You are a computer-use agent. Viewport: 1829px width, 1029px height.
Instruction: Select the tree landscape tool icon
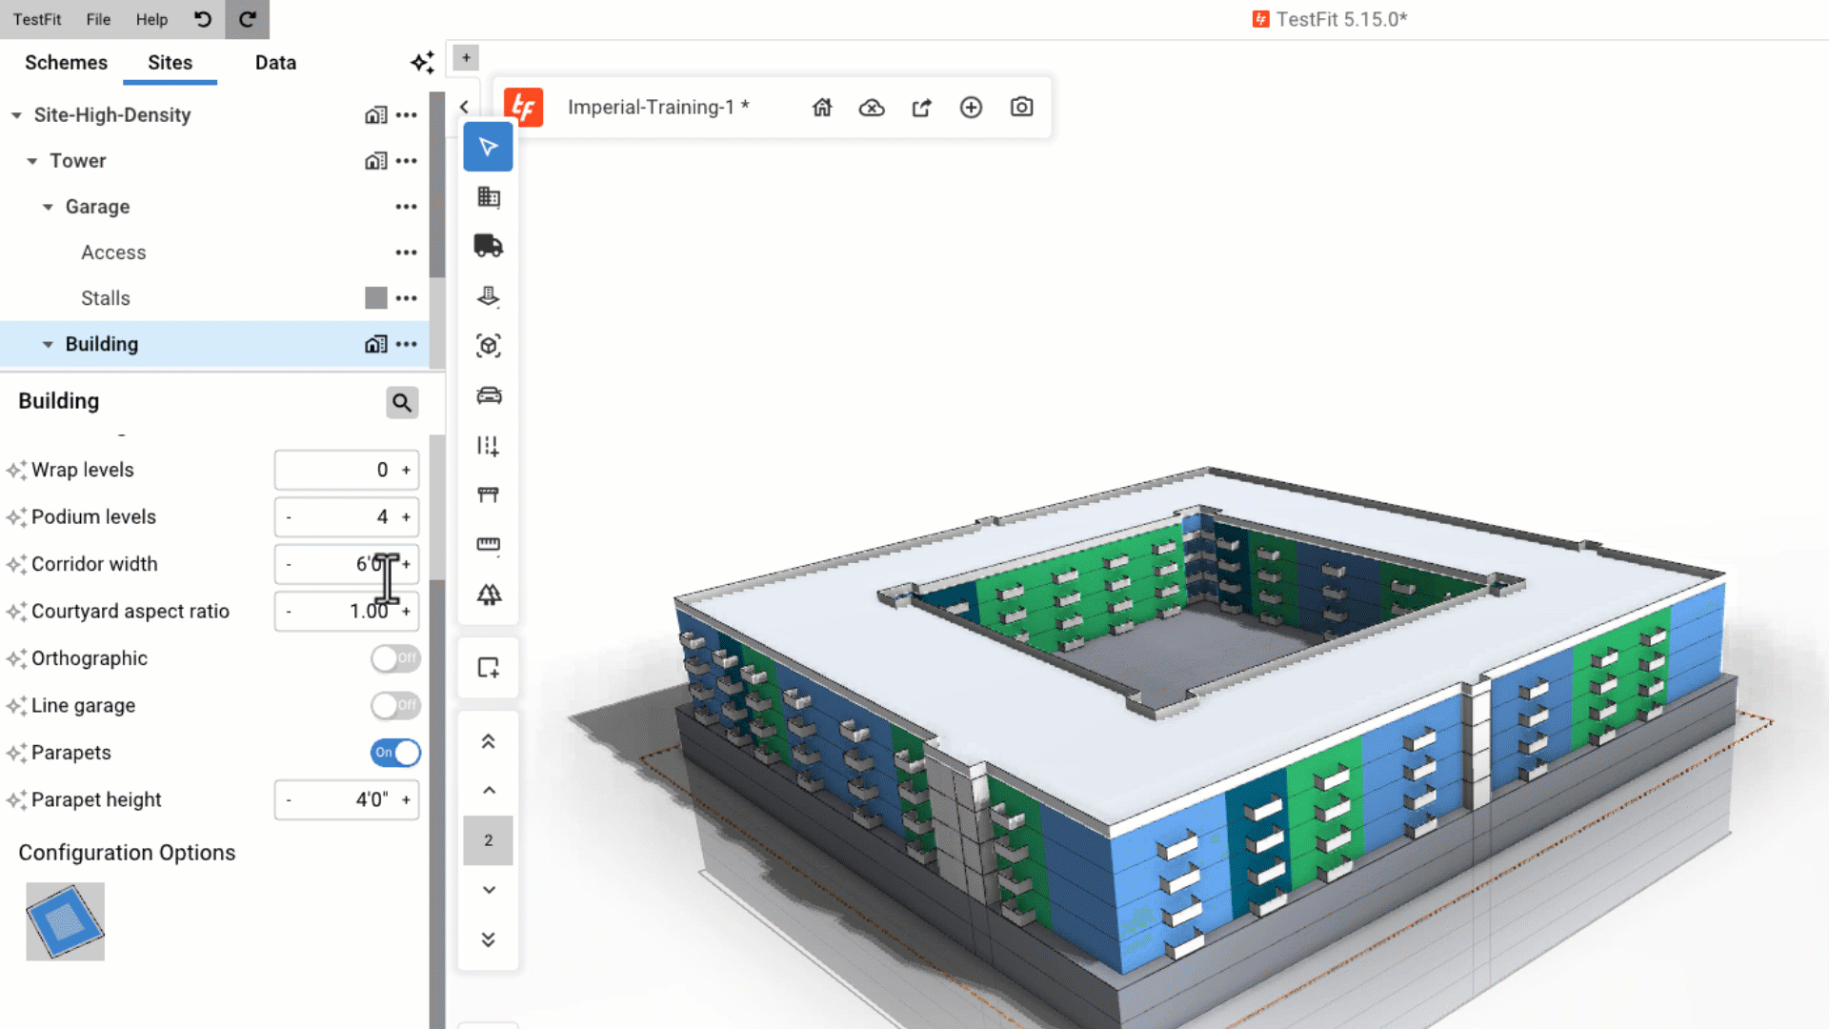tap(488, 595)
